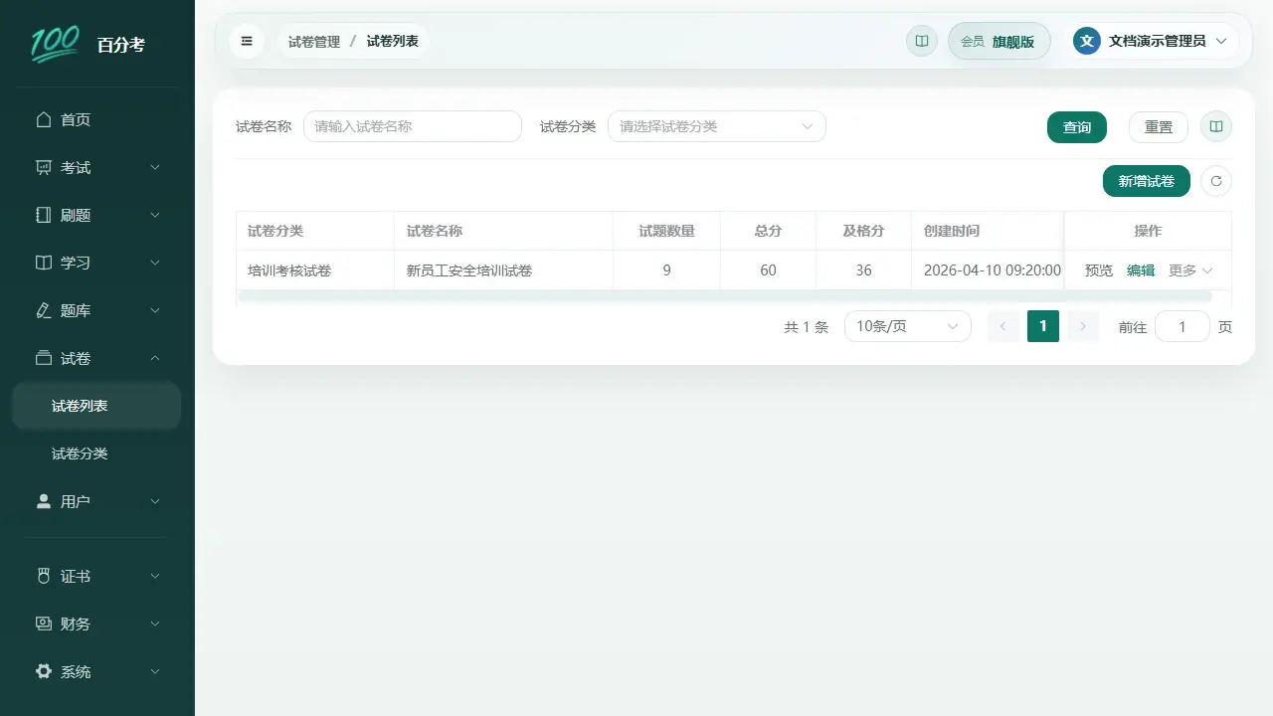Click the 共 1 条 total text
The height and width of the screenshot is (716, 1273).
click(x=806, y=327)
